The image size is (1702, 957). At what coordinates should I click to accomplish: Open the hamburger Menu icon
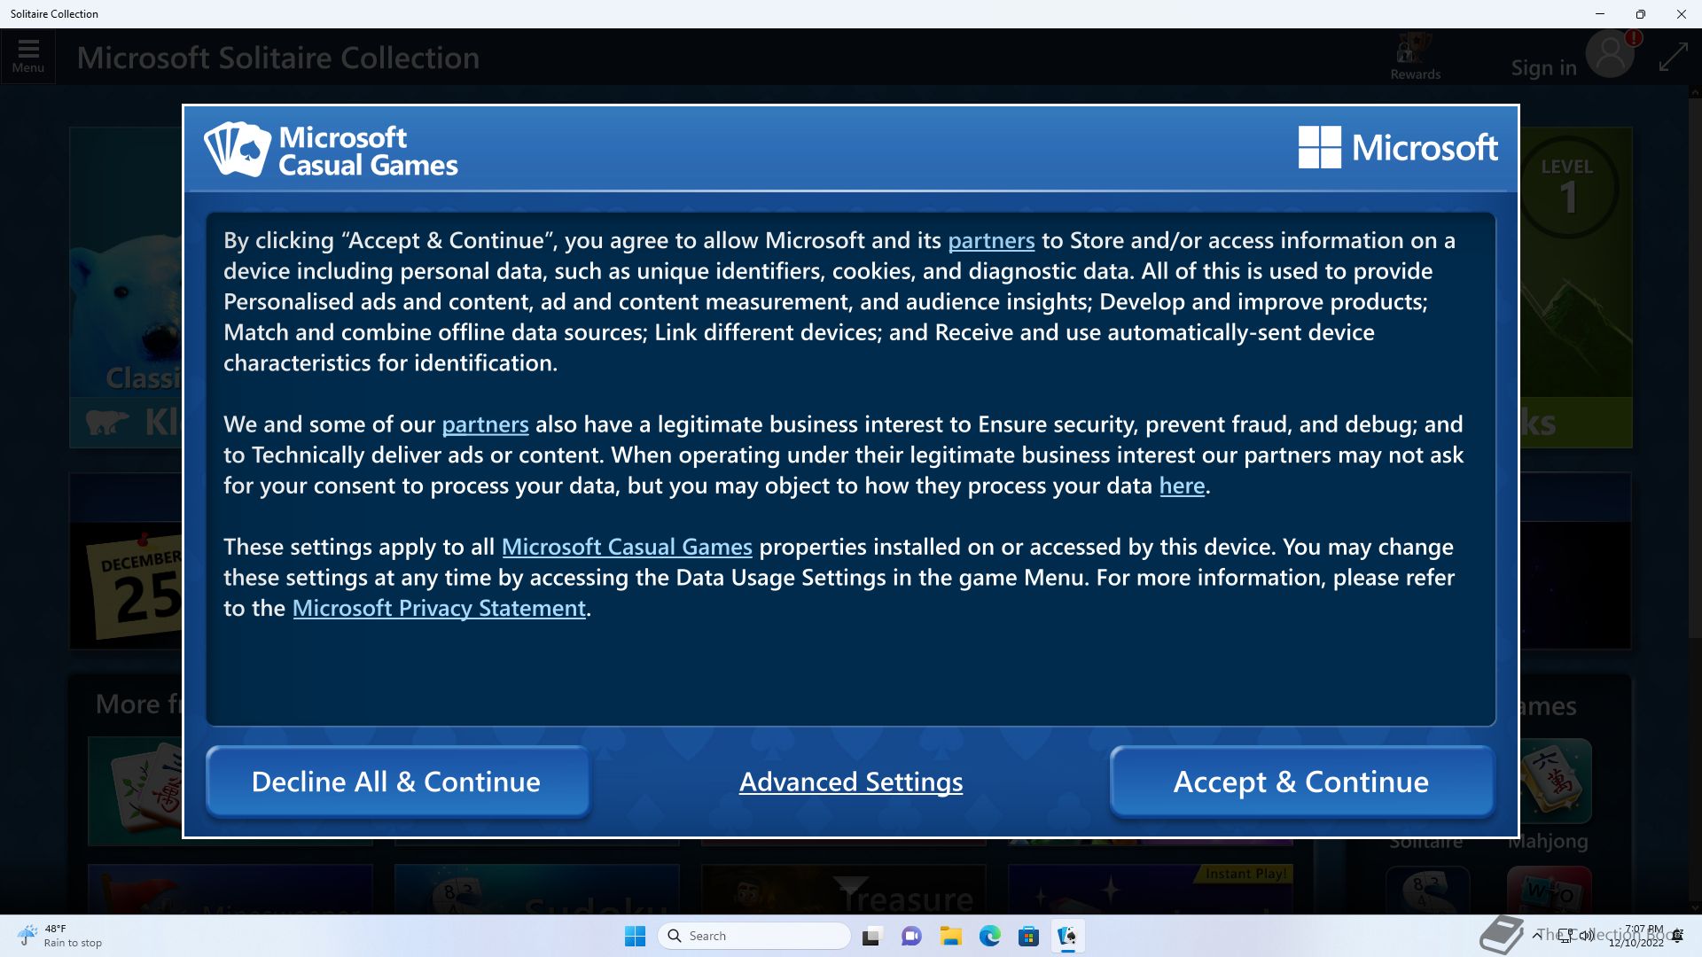[28, 56]
